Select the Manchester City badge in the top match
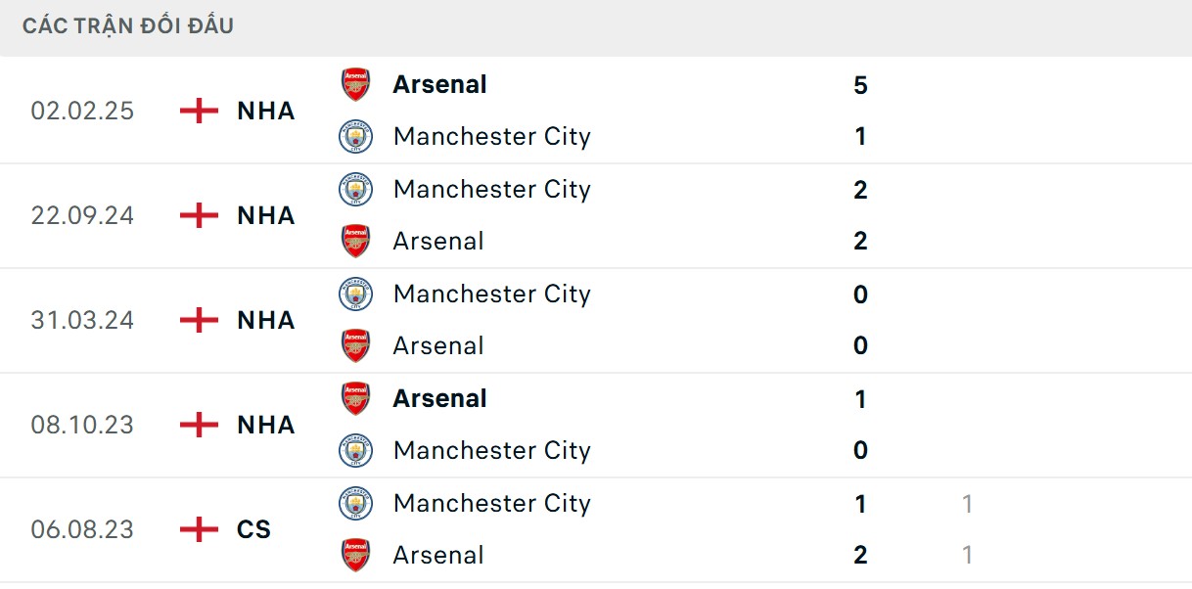The height and width of the screenshot is (589, 1192). click(x=354, y=136)
